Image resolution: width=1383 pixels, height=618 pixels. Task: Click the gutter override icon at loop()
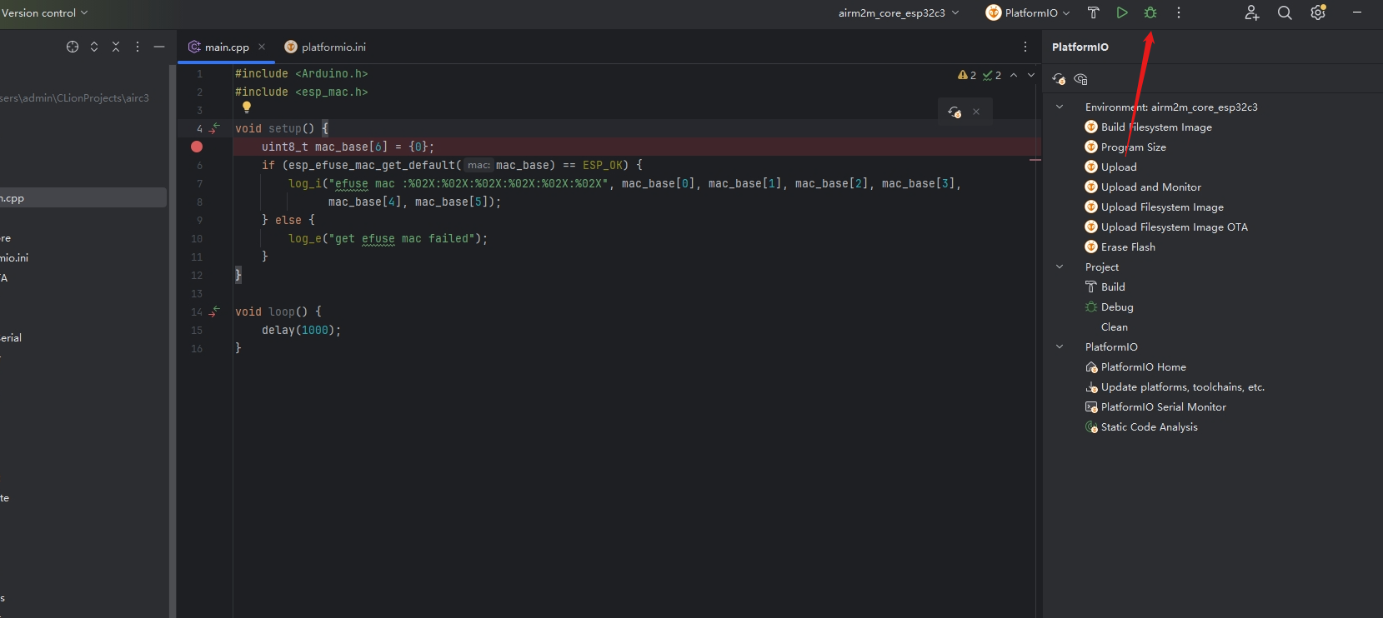point(215,311)
